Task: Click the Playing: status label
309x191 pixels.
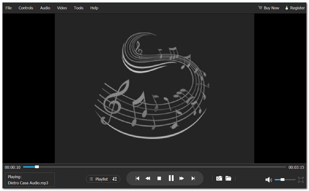Action: point(15,177)
